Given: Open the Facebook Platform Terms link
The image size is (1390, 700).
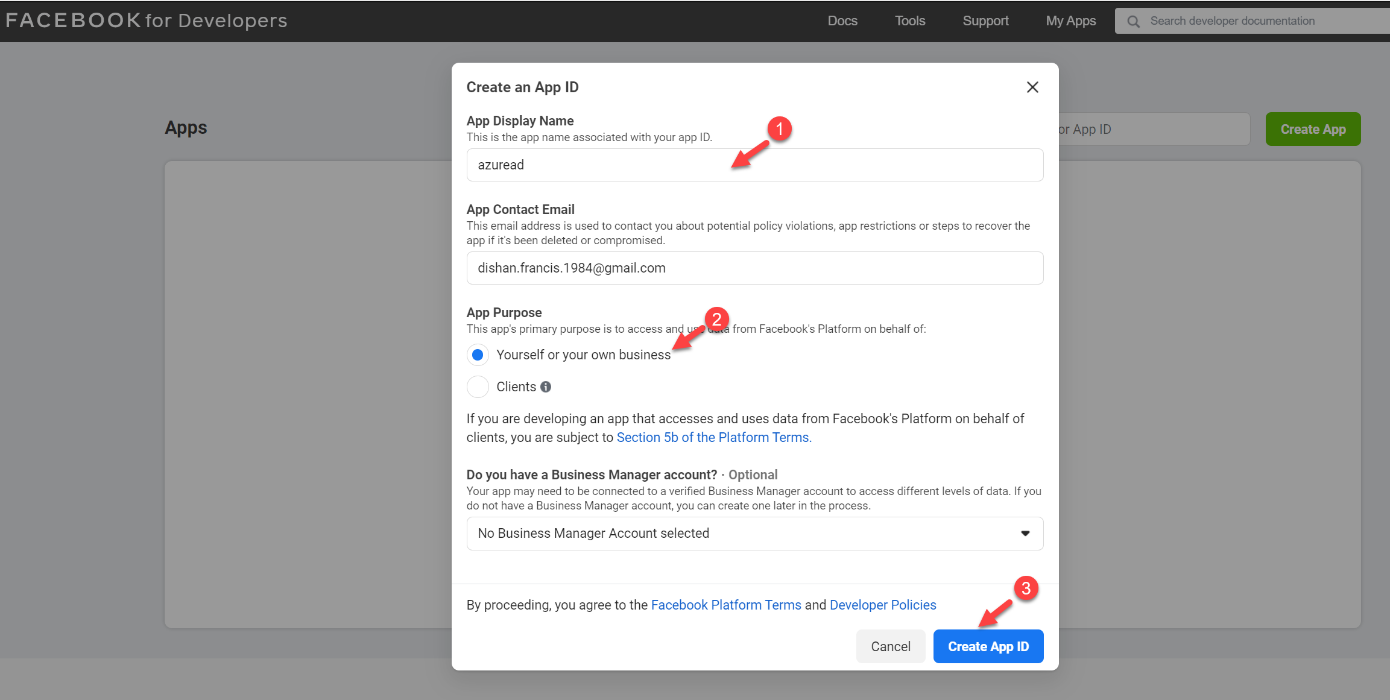Looking at the screenshot, I should (725, 605).
